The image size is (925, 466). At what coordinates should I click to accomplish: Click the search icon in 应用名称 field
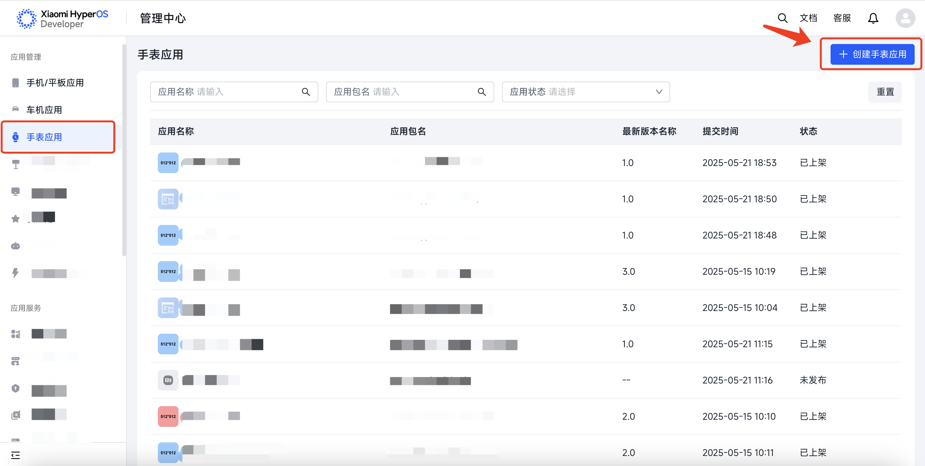point(306,92)
